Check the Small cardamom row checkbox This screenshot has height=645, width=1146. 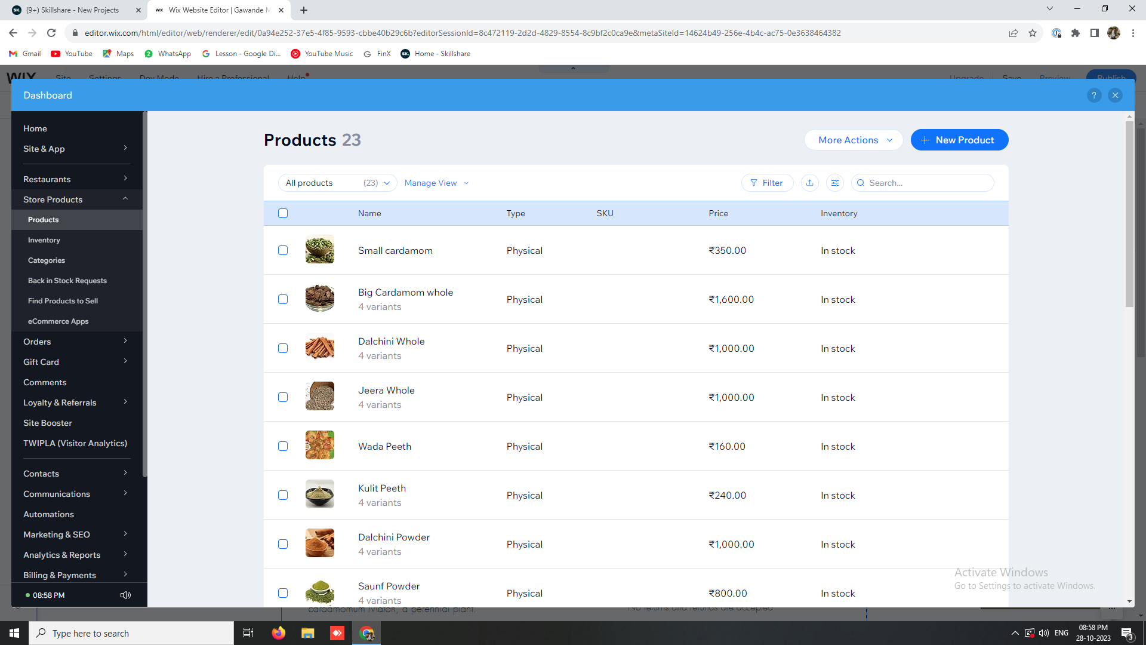(283, 250)
